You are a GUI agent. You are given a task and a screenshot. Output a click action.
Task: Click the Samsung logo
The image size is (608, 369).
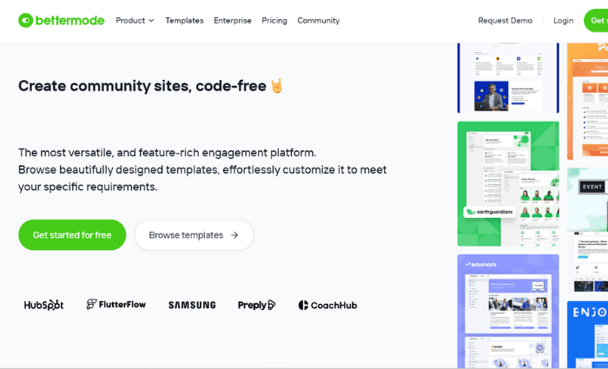coord(192,305)
